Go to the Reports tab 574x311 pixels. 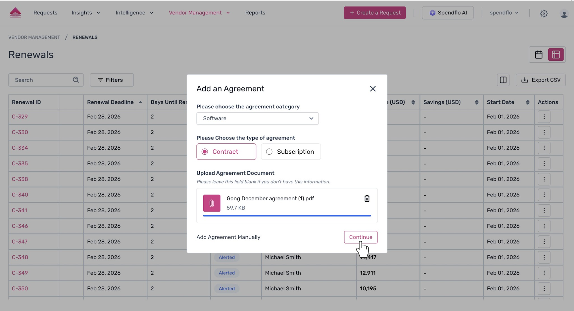pos(255,13)
